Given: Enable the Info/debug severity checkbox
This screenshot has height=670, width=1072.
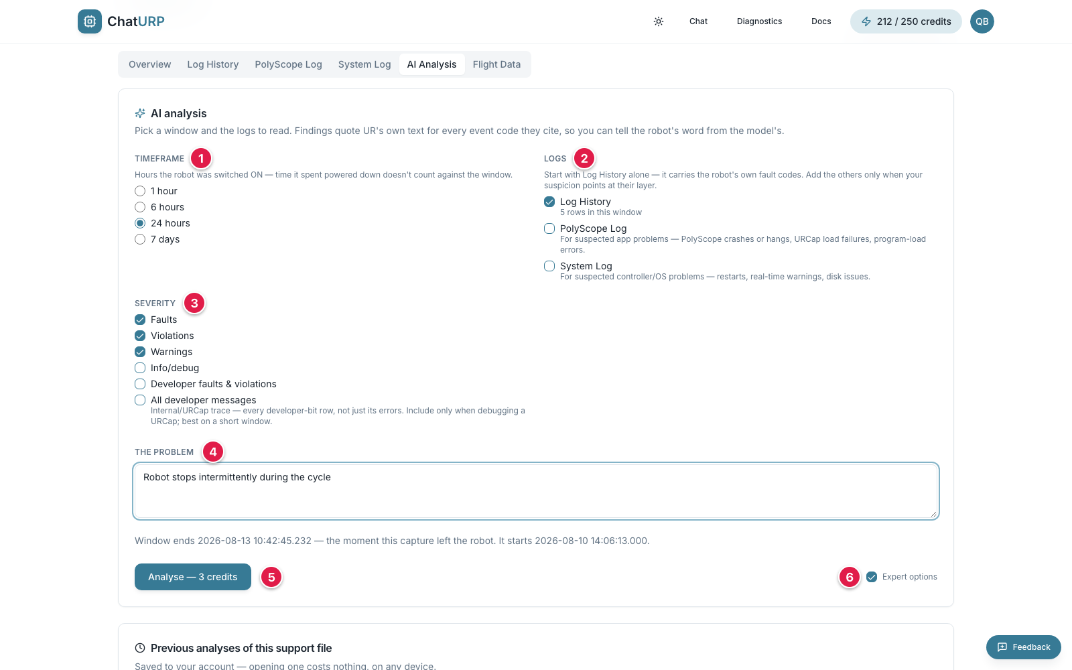Looking at the screenshot, I should pos(140,368).
